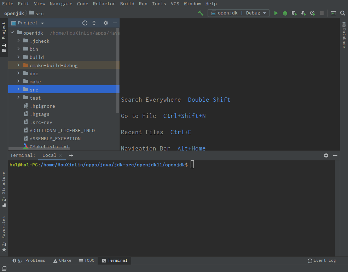Toggle tool window quick-access icon

point(4,268)
